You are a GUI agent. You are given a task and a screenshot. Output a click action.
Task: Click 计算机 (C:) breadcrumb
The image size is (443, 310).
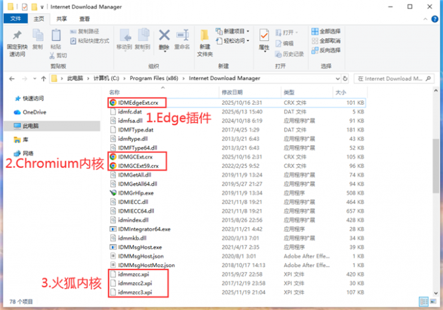[x=106, y=78]
